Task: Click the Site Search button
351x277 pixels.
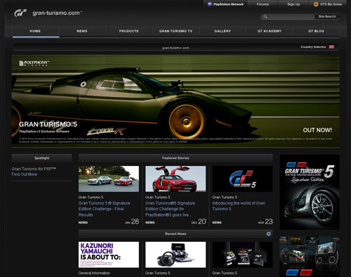Action: pyautogui.click(x=327, y=16)
